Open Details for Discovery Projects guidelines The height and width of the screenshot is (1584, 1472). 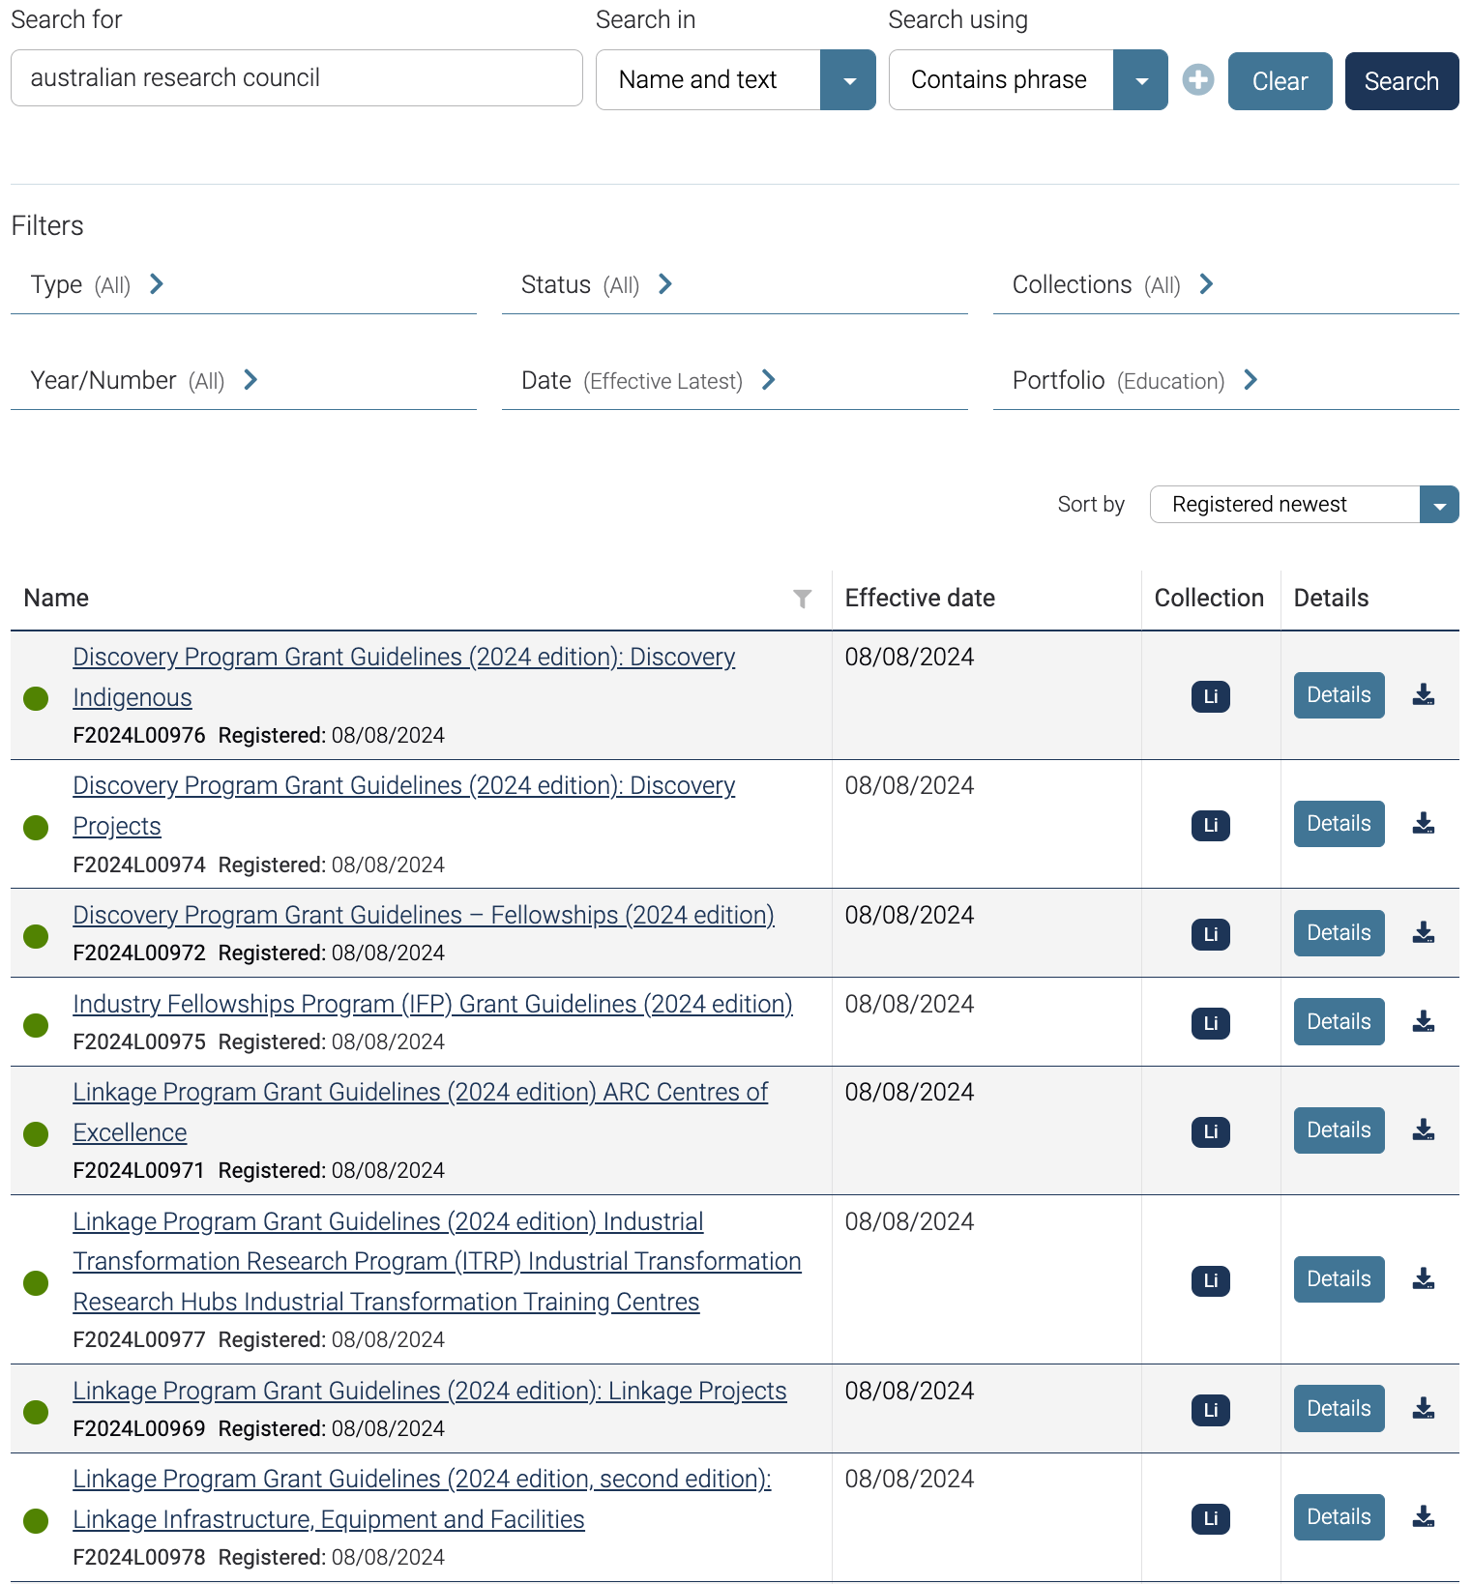(x=1339, y=824)
